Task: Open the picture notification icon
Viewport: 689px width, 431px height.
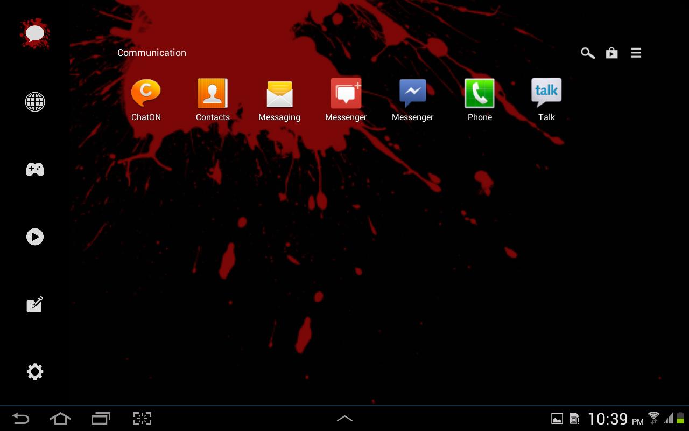Action: 557,419
